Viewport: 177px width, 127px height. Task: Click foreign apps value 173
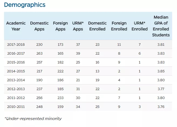tap(60, 44)
